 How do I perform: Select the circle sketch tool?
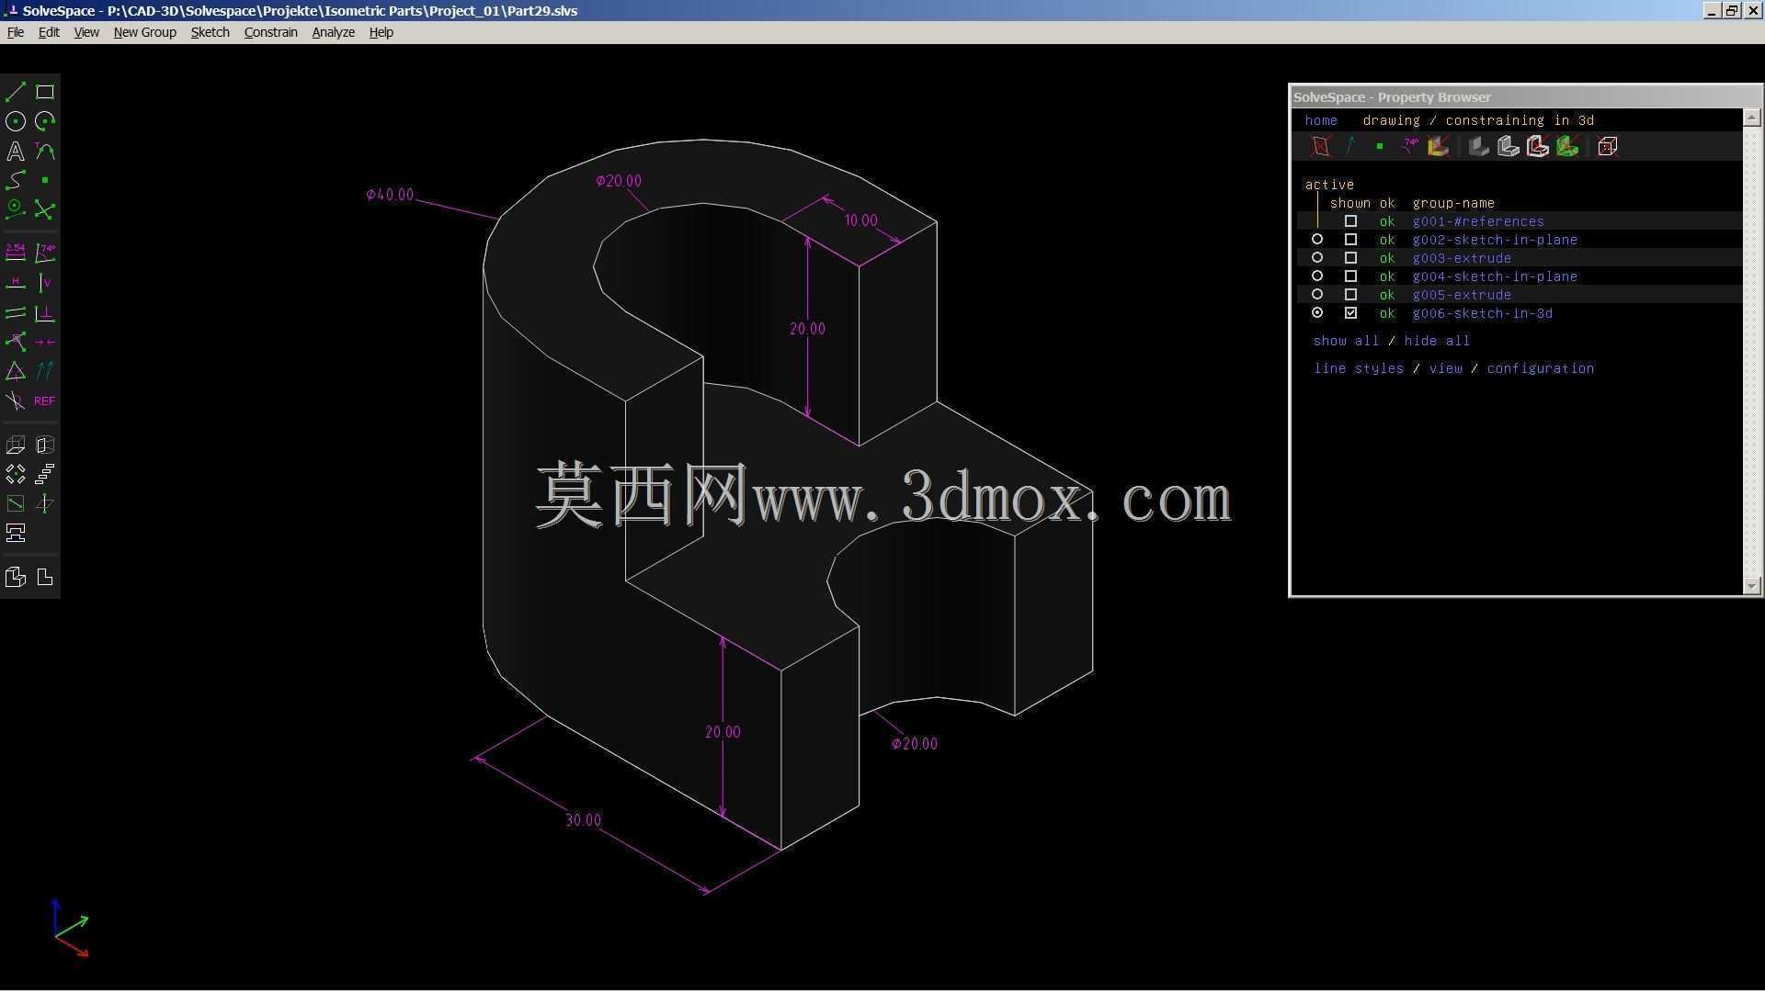(16, 121)
